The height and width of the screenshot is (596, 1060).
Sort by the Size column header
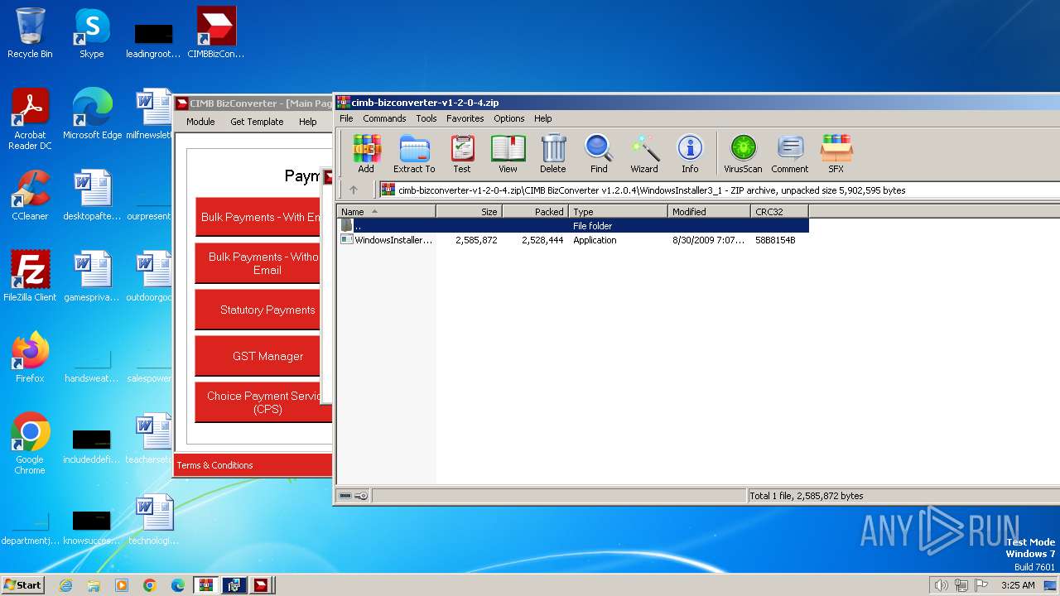coord(469,212)
